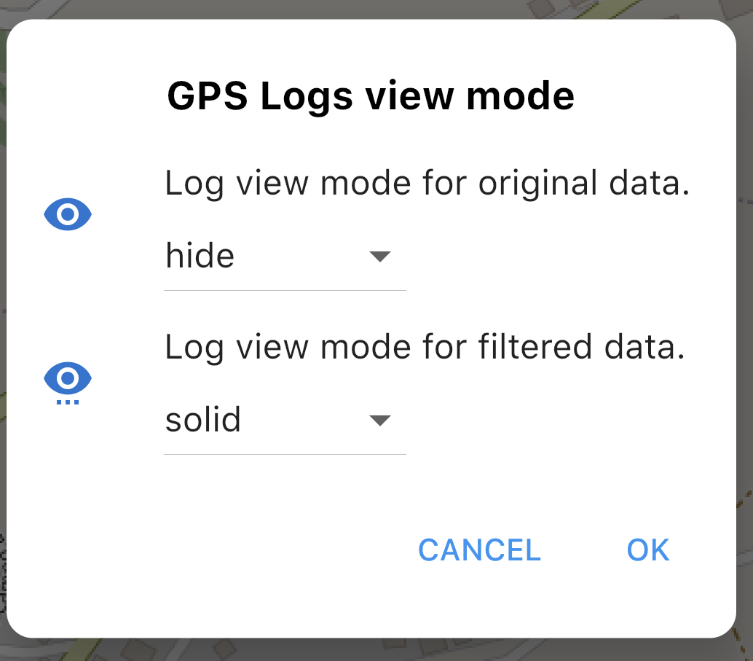Select the 'solid' spinner value text
This screenshot has height=661, width=753.
(202, 419)
